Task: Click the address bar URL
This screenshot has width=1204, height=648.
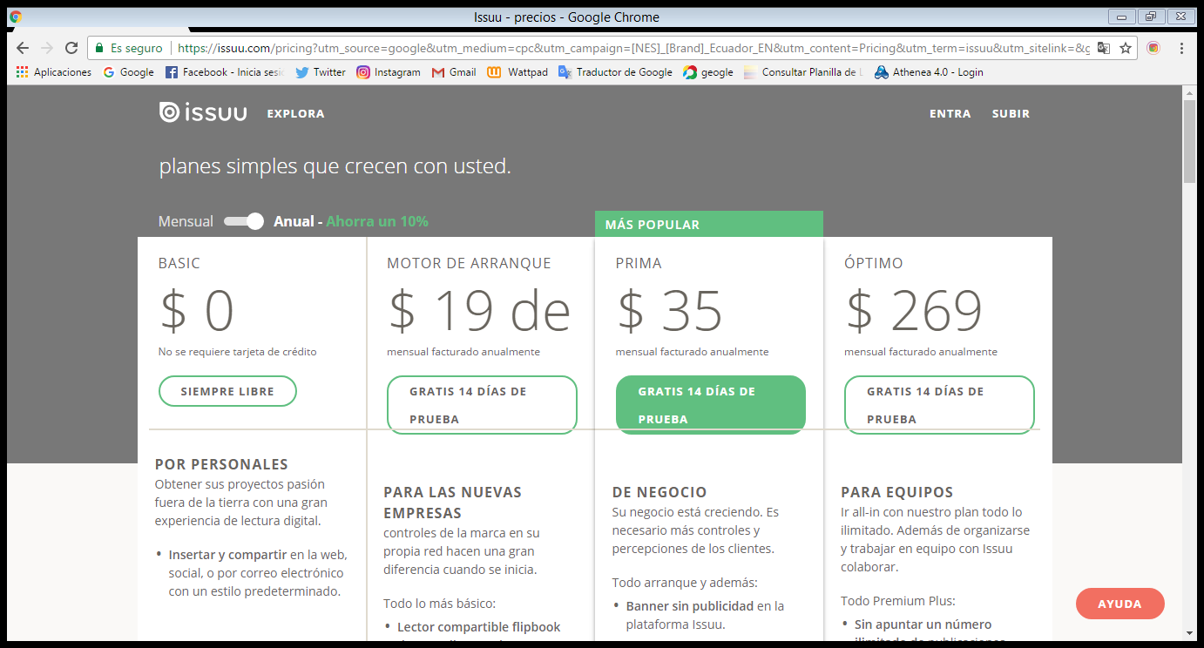Action: pos(632,48)
